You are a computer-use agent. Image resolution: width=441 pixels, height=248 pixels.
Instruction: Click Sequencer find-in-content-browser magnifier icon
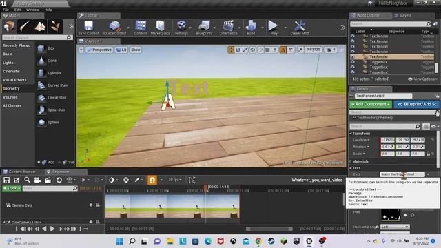click(28, 180)
